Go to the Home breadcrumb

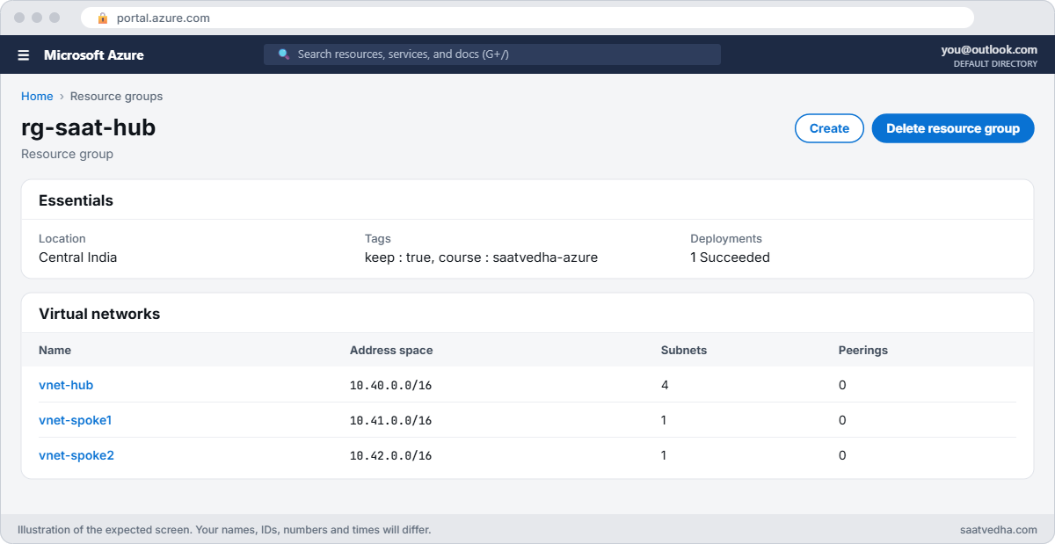click(37, 97)
